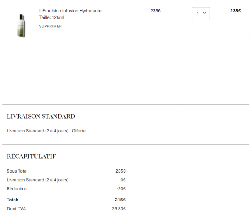Click the LIVRAISON STANDARD heading

pyautogui.click(x=41, y=116)
